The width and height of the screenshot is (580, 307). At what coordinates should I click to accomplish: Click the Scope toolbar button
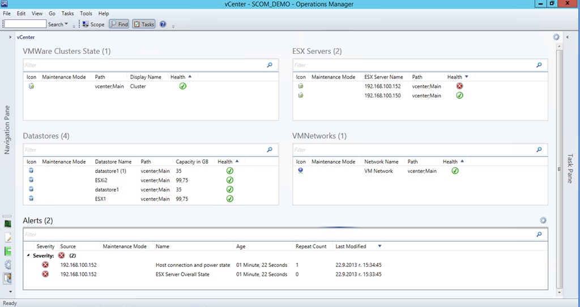click(93, 24)
